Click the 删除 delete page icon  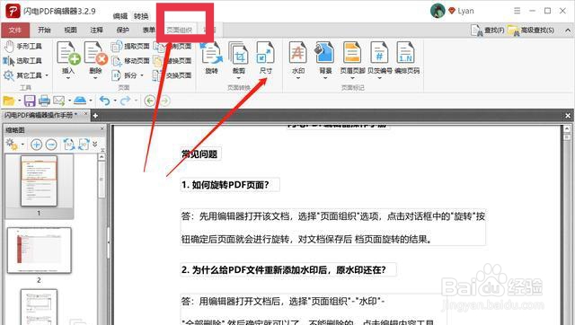pos(95,53)
